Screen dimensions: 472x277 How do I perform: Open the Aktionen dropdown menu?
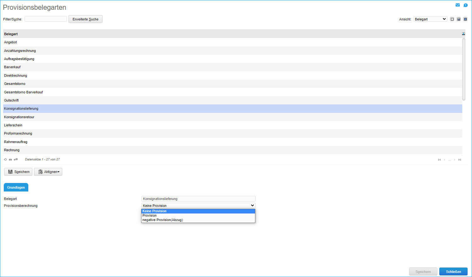pos(48,172)
